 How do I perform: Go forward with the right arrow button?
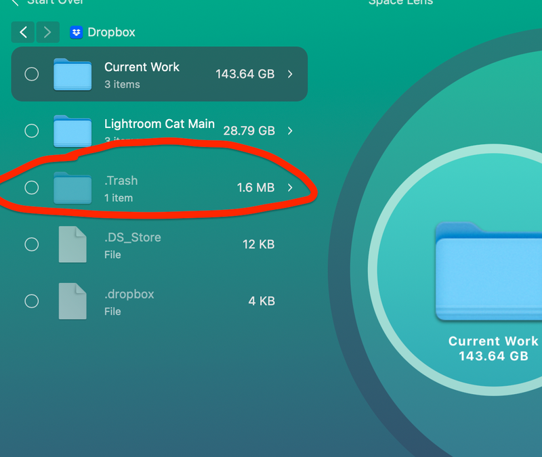[x=46, y=32]
